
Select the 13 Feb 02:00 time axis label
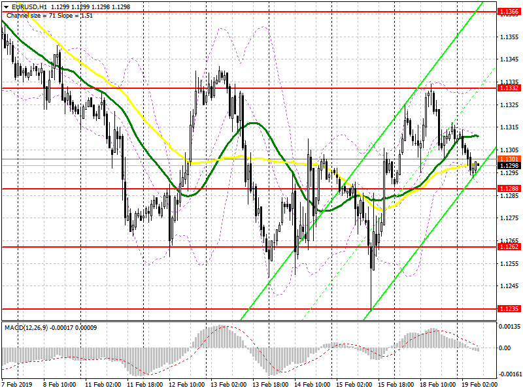(228, 384)
